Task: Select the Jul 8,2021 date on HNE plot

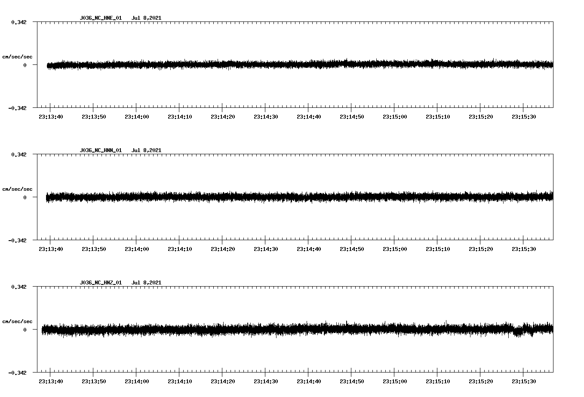Action: [146, 18]
